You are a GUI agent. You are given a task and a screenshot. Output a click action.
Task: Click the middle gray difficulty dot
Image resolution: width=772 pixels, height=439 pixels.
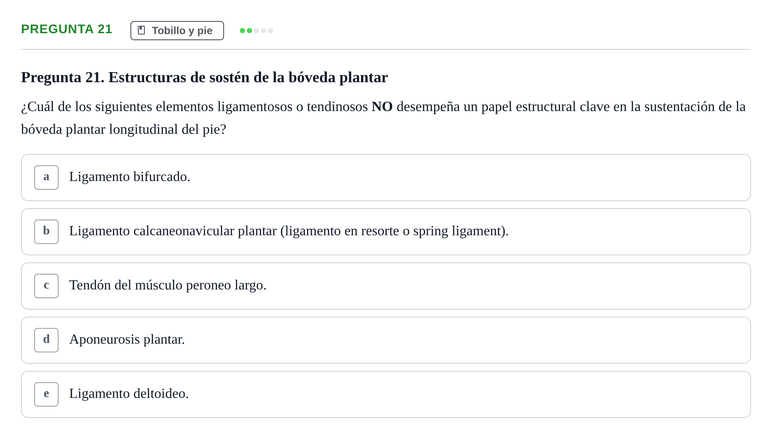tap(263, 31)
